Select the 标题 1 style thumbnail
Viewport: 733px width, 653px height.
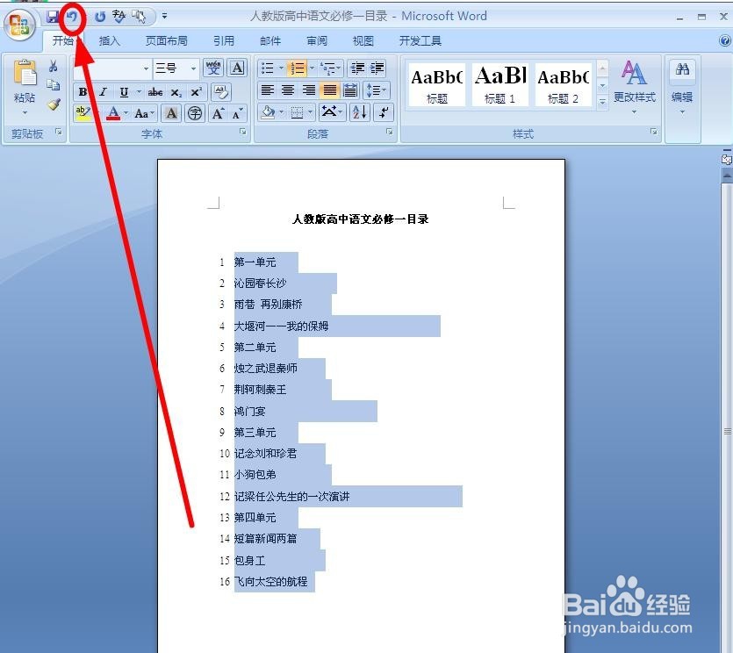499,83
